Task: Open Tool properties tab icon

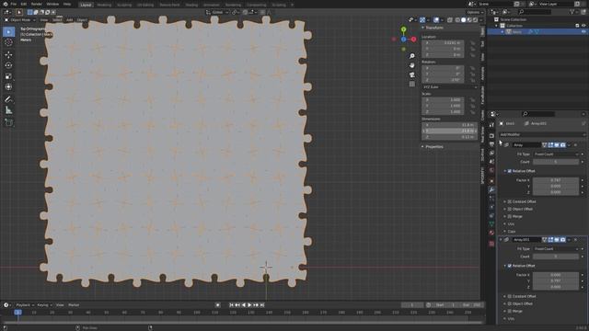Action: (x=491, y=125)
